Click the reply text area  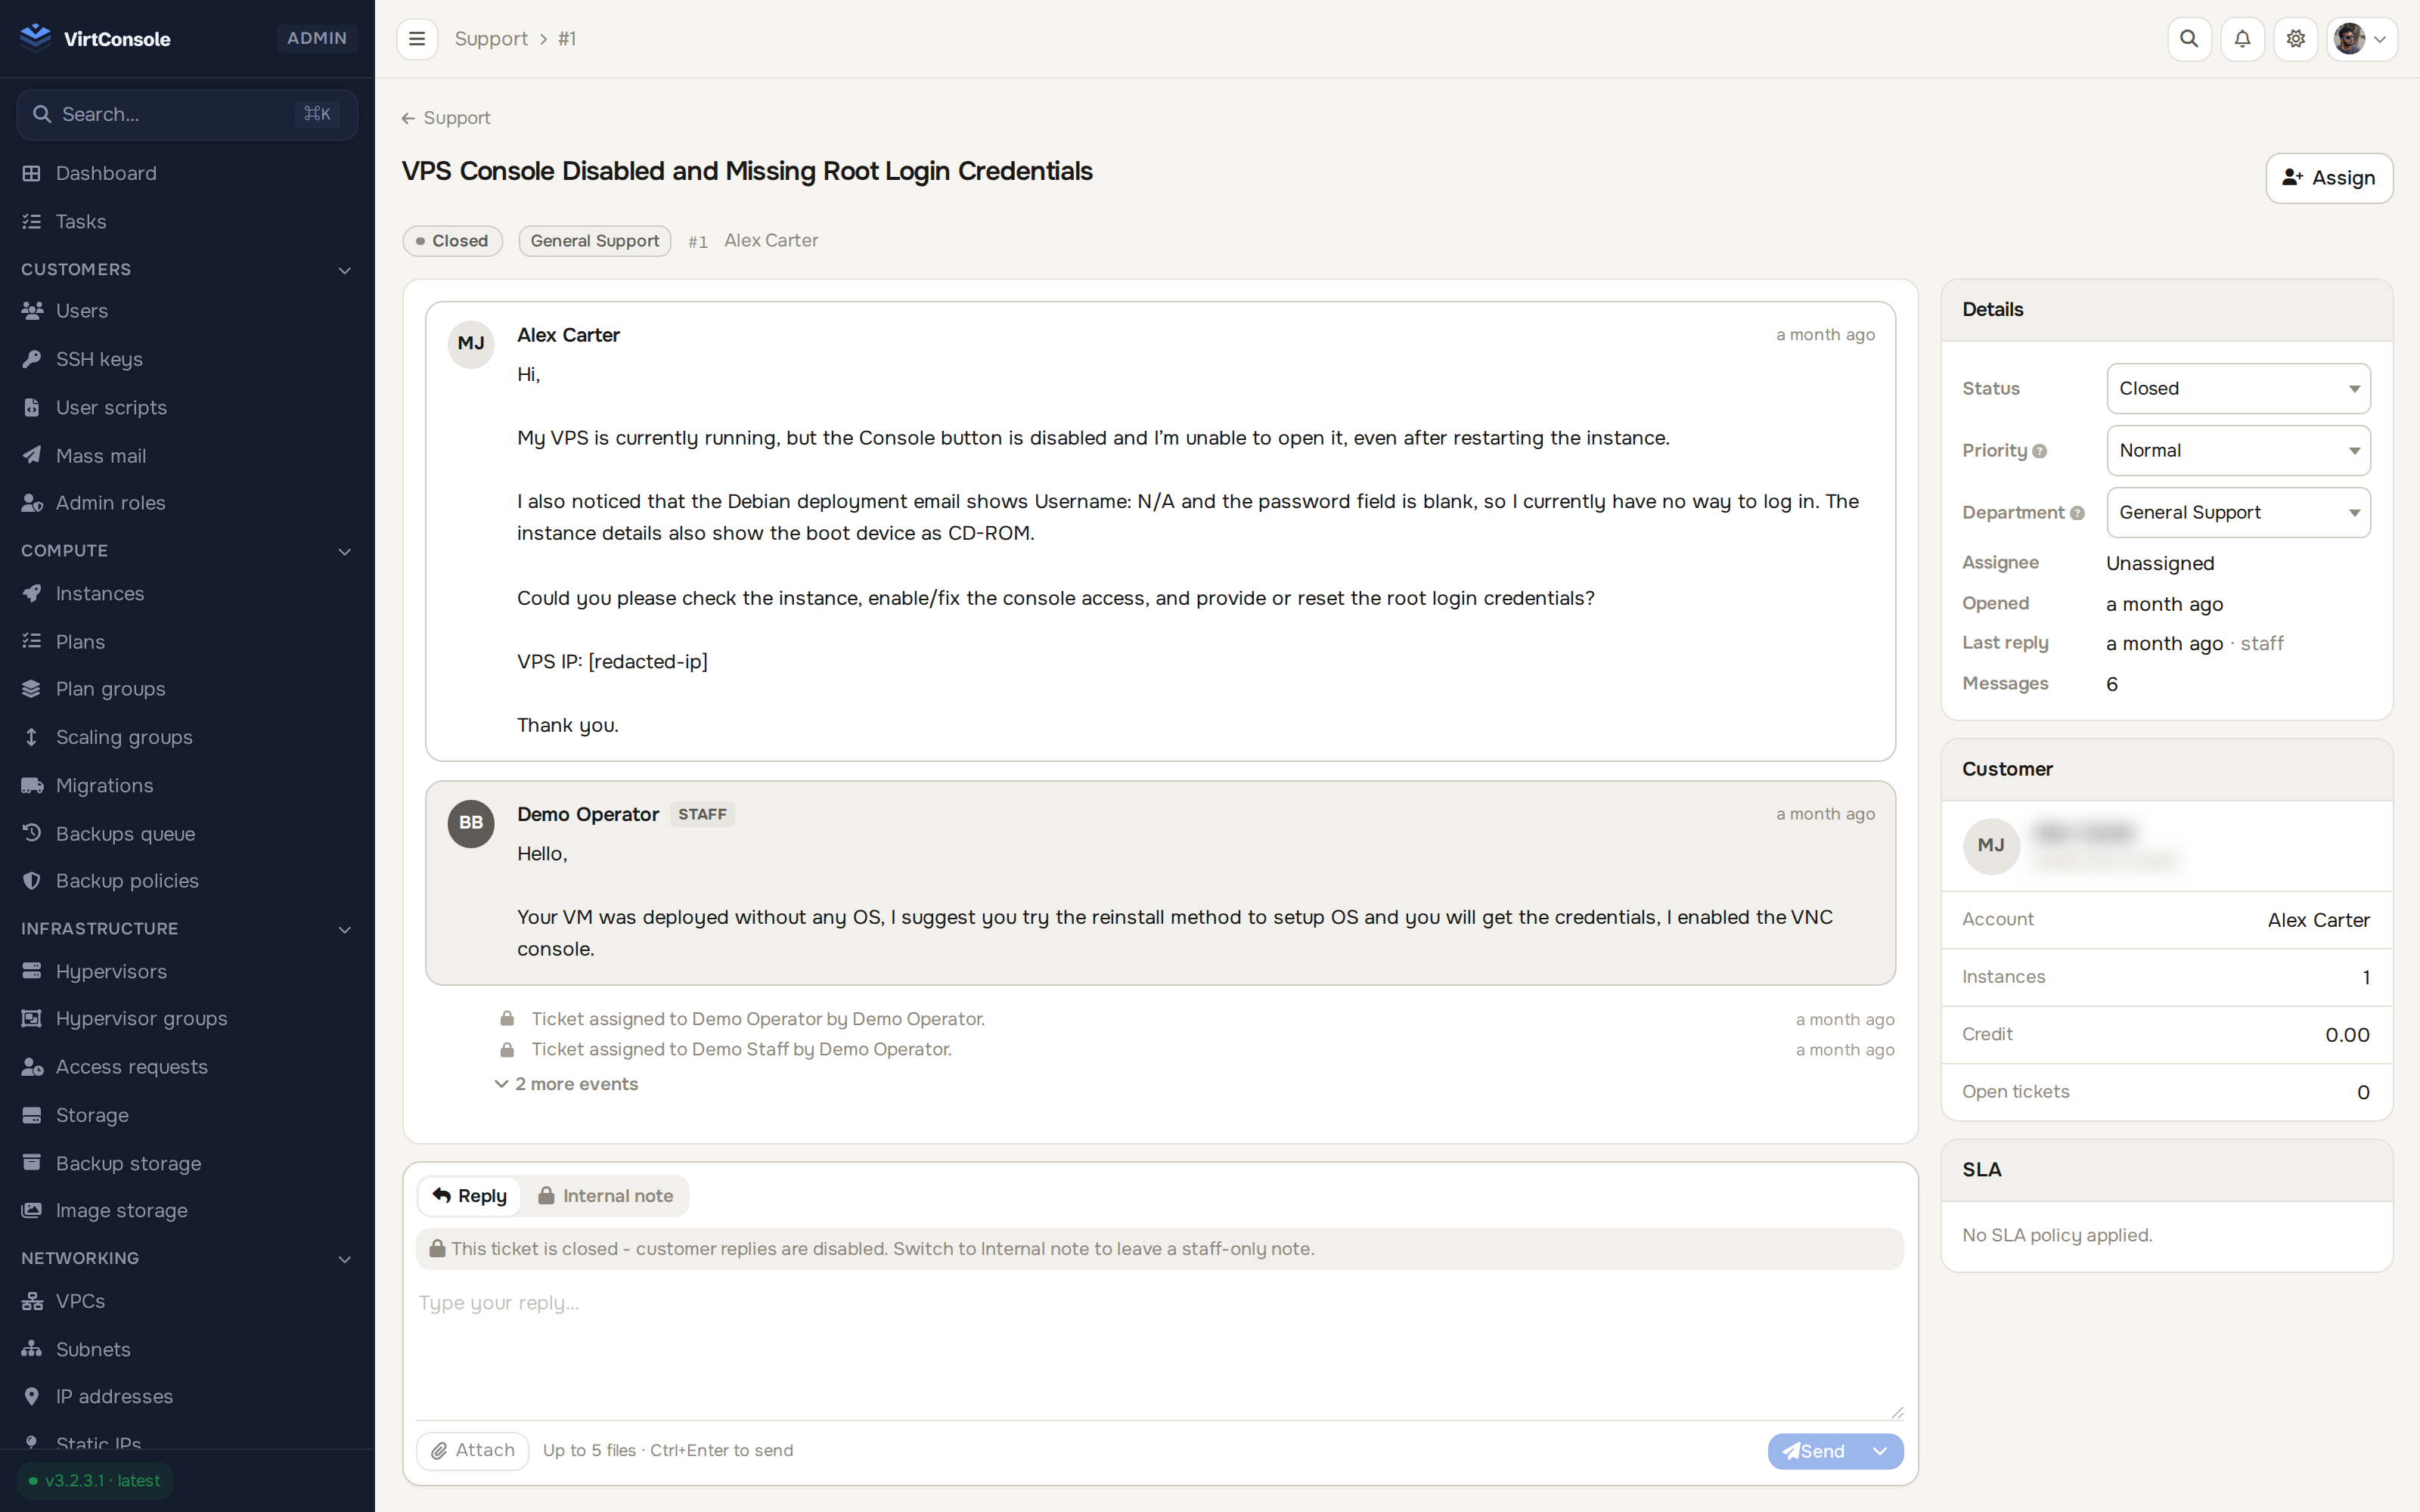[1160, 1350]
